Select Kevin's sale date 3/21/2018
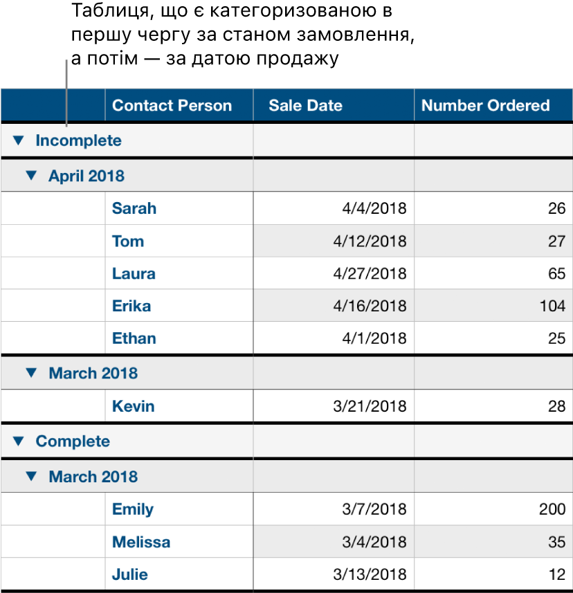The height and width of the screenshot is (593, 573). pyautogui.click(x=370, y=406)
